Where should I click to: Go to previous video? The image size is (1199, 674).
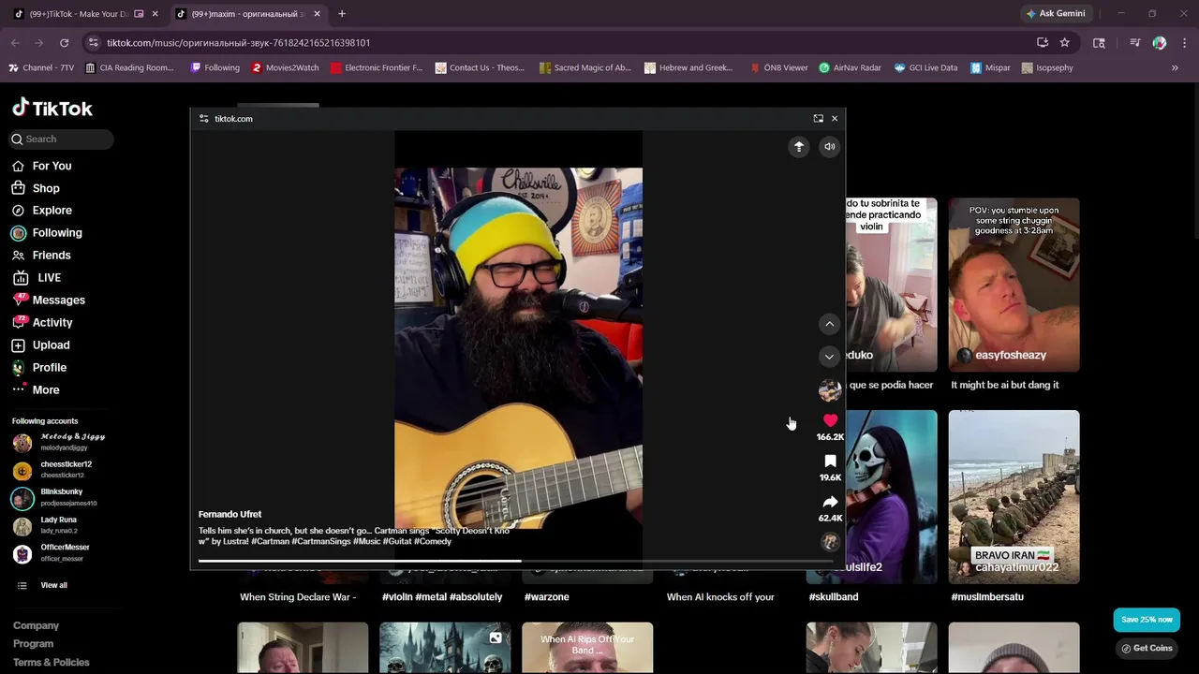pyautogui.click(x=829, y=324)
